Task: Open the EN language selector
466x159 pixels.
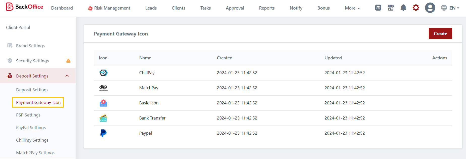Action: click(x=450, y=8)
